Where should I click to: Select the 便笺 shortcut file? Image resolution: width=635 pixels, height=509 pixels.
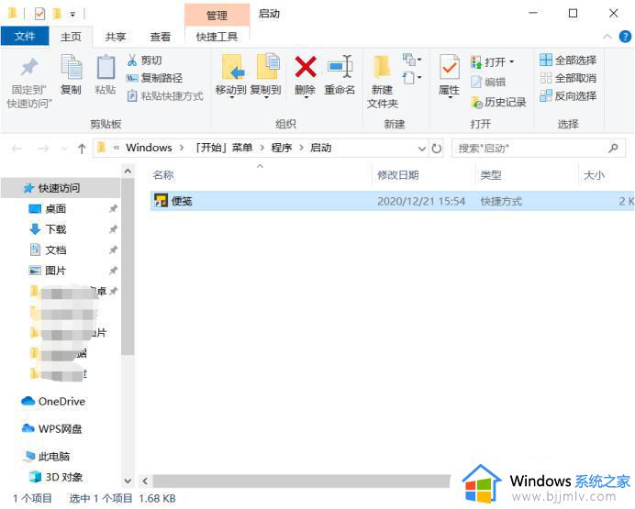click(392, 201)
